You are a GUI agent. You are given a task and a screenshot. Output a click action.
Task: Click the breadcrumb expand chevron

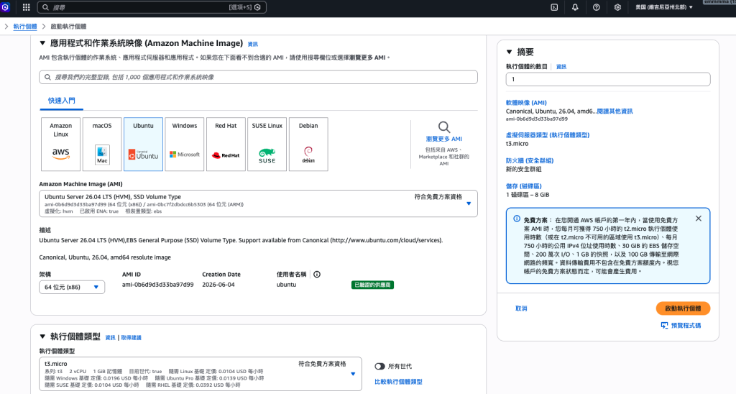(6, 27)
